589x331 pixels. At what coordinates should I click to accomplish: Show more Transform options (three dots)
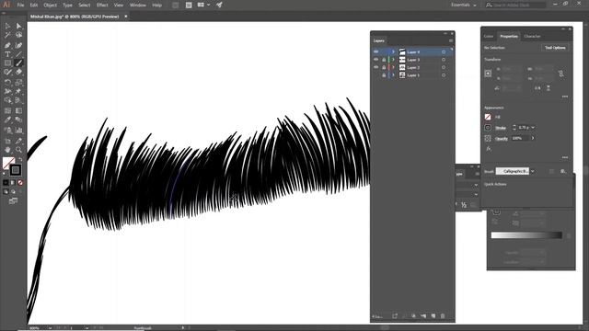564,97
